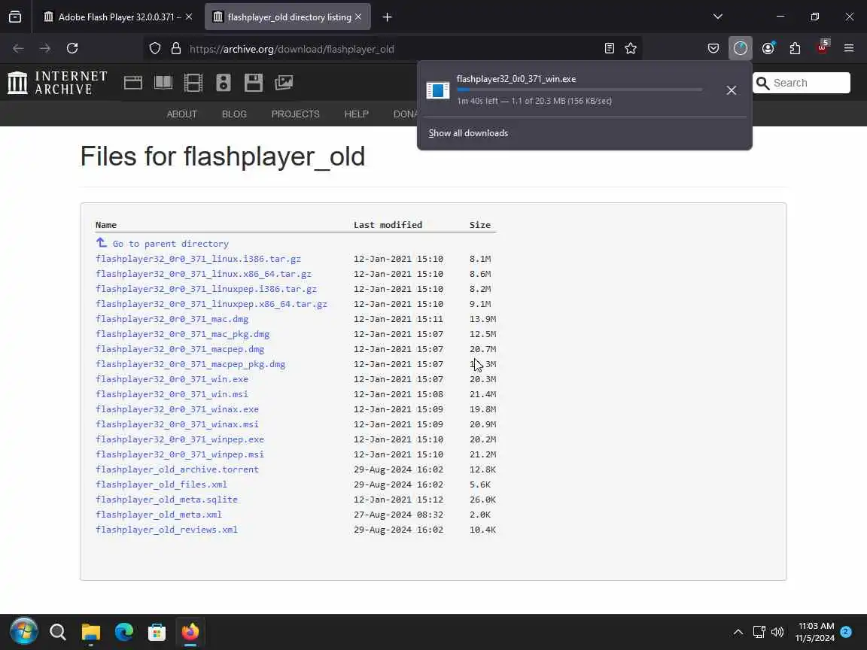Cancel the flashplayer download with X

[x=731, y=90]
